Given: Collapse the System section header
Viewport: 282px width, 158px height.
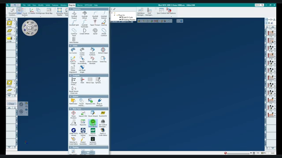Looking at the screenshot, I should 89,97.
